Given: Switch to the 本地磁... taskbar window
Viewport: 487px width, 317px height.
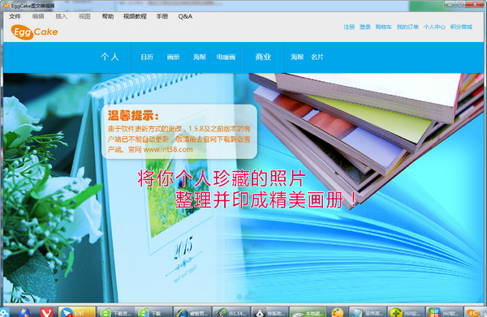Looking at the screenshot, I should (308, 312).
